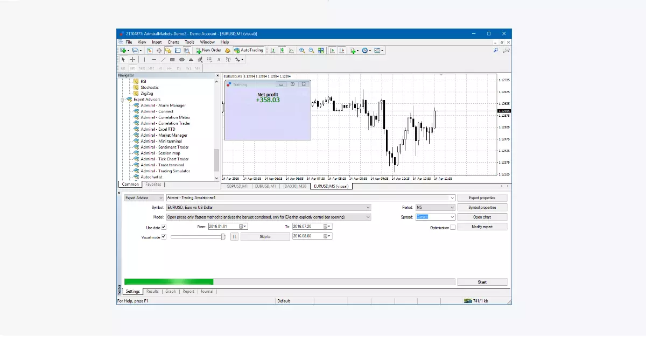Image resolution: width=646 pixels, height=338 pixels.
Task: Click the New Order button
Action: (x=209, y=50)
